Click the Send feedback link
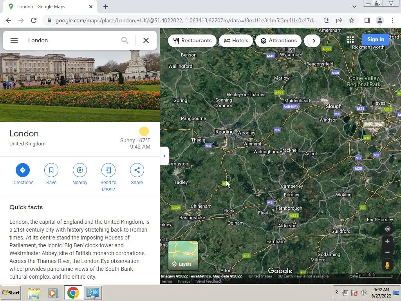The height and width of the screenshot is (301, 401). pos(209,281)
